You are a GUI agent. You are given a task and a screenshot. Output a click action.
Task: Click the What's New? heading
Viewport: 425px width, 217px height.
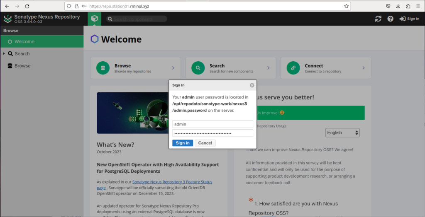tap(115, 145)
